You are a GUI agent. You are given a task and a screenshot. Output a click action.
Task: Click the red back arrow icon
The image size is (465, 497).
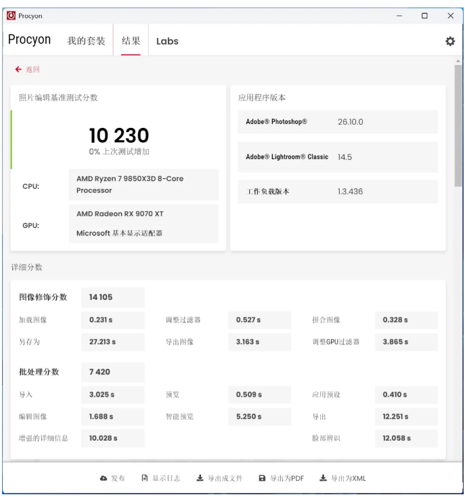pyautogui.click(x=18, y=70)
